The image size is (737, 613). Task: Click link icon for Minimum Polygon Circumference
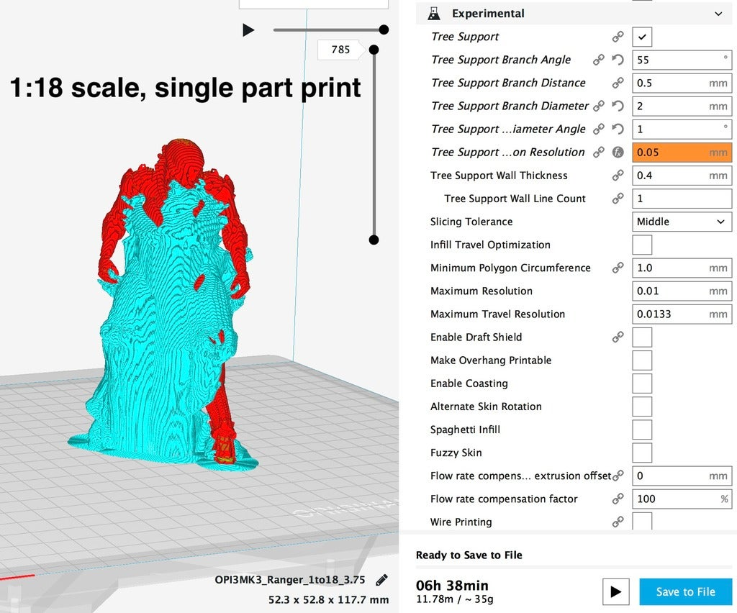pos(618,268)
